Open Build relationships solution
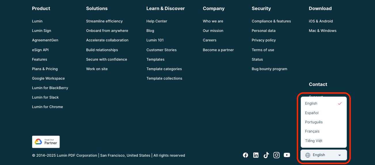 coord(102,50)
